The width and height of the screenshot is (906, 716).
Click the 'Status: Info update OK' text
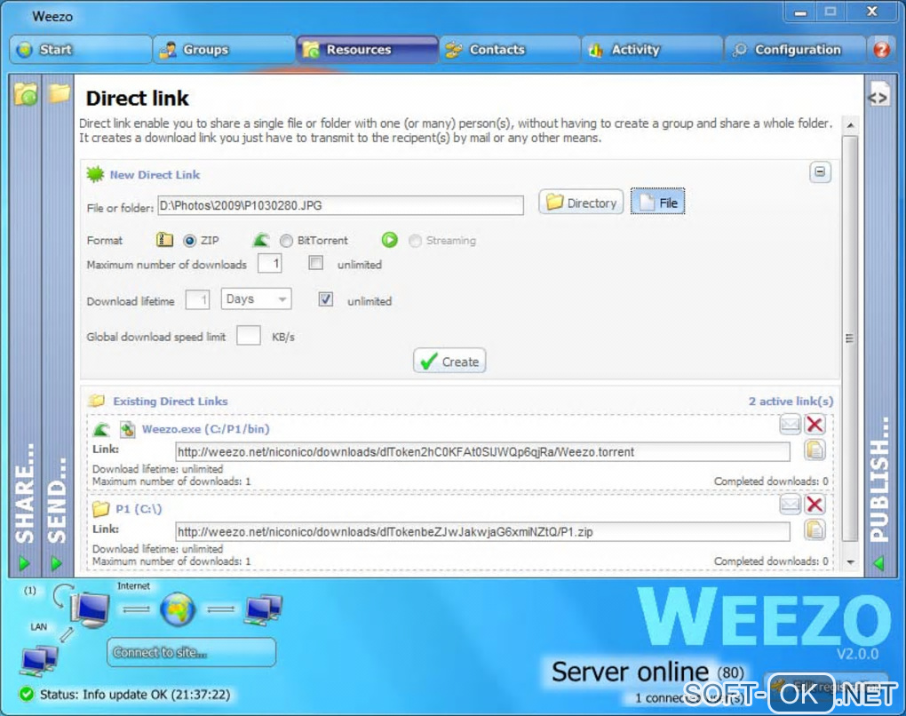(135, 694)
